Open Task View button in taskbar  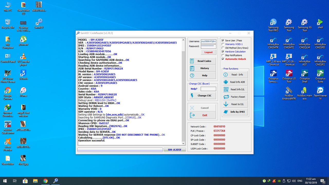point(15,181)
